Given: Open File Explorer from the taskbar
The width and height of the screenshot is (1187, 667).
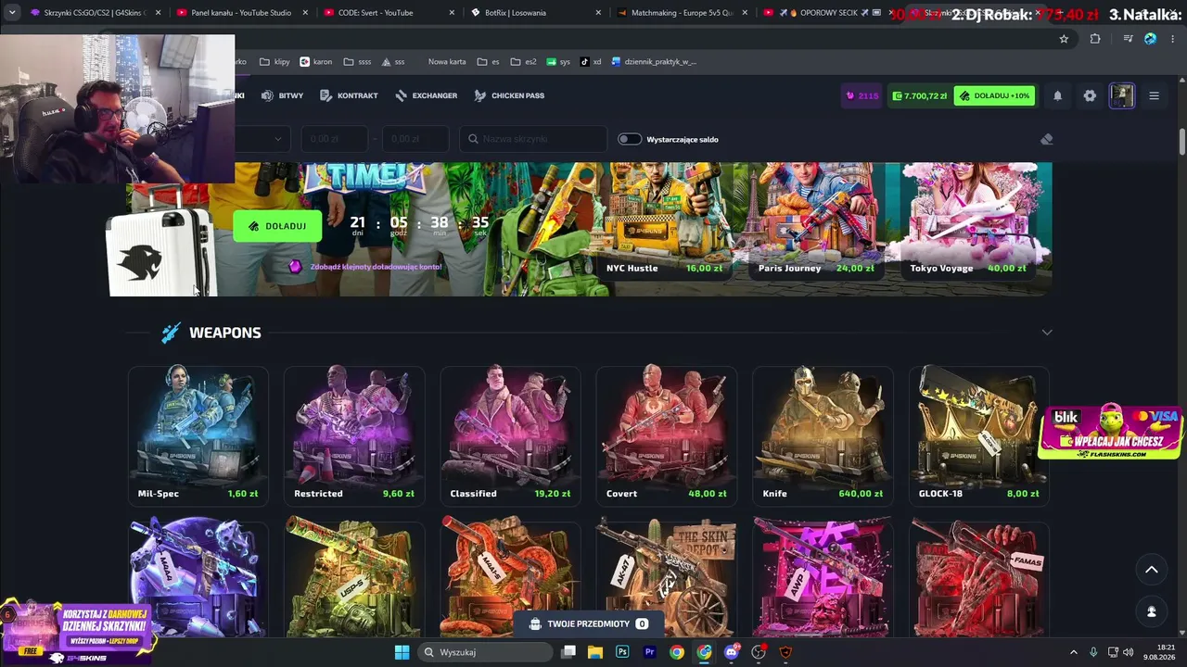Looking at the screenshot, I should tap(595, 652).
